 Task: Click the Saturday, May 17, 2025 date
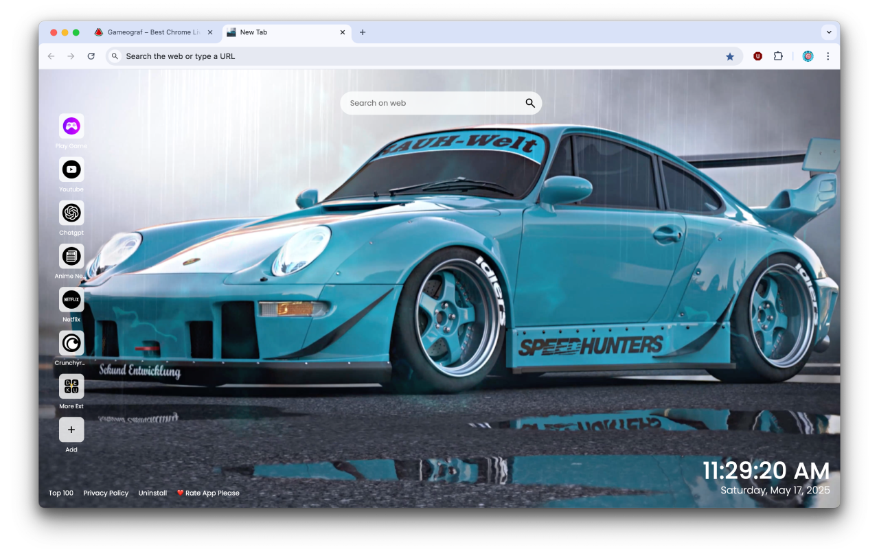(775, 490)
